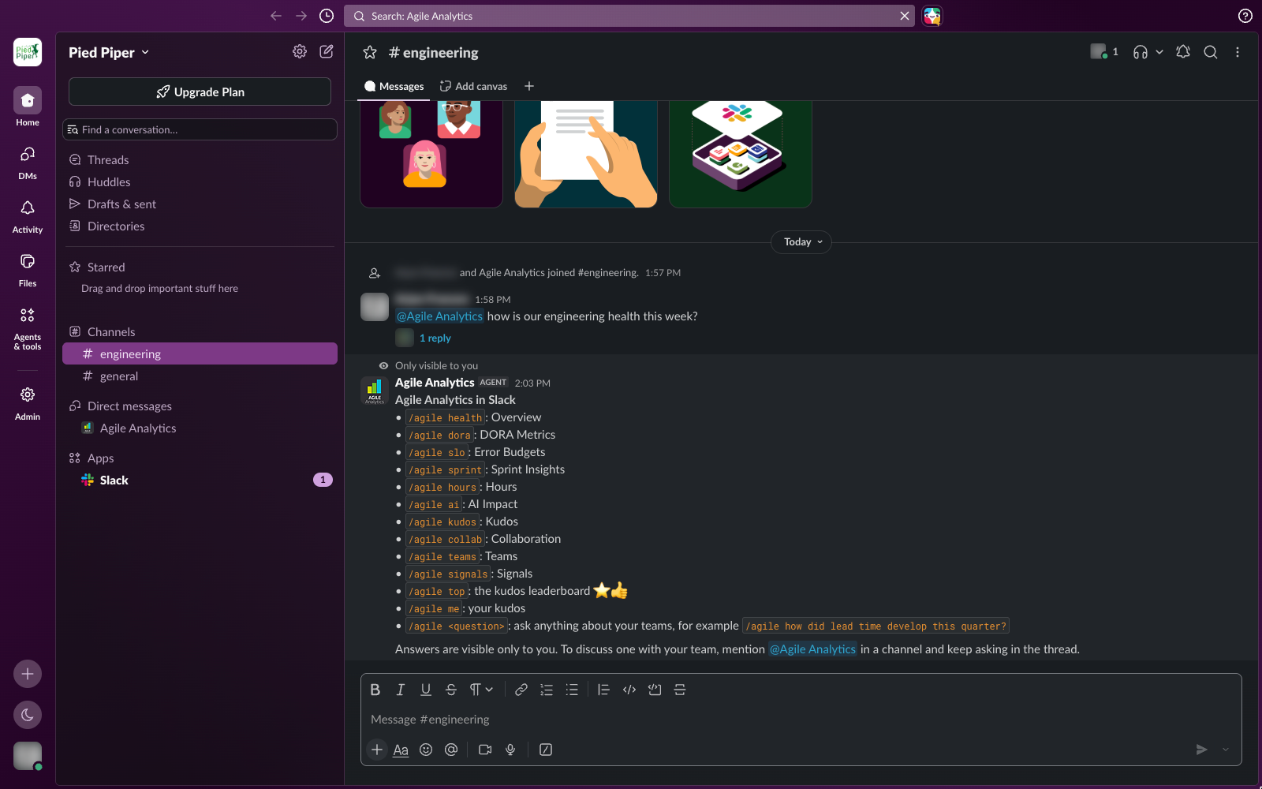Image resolution: width=1262 pixels, height=789 pixels.
Task: Open the Activity view
Action: (28, 216)
